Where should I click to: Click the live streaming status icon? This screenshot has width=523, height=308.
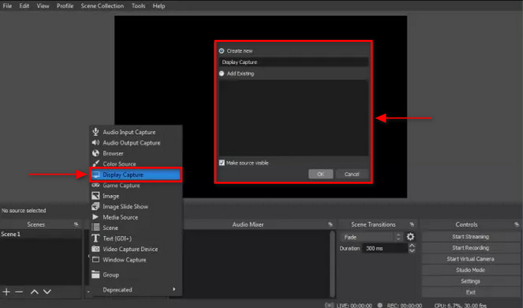point(329,305)
